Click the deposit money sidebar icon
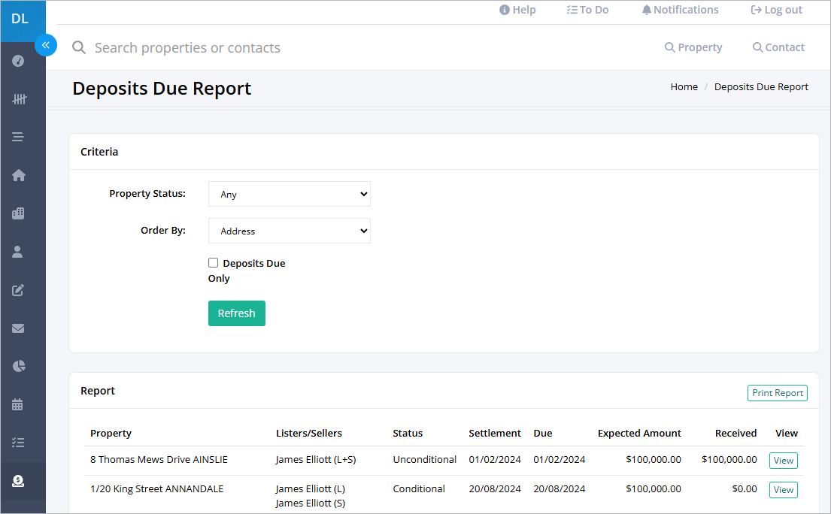Screen dimensions: 831x514 point(18,481)
